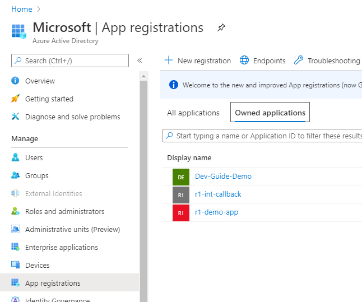Click the Administrative units icon
The image size is (362, 302).
pyautogui.click(x=15, y=229)
